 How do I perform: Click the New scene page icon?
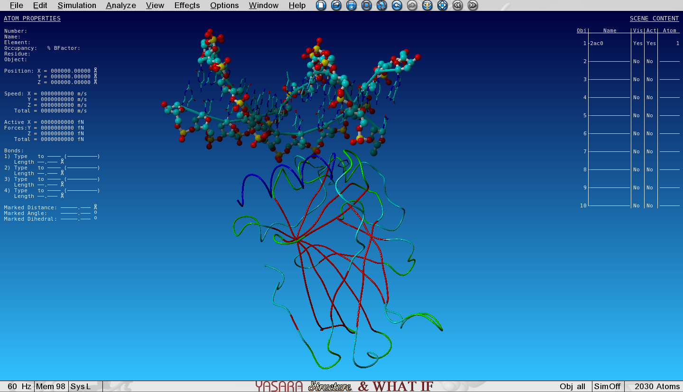(x=321, y=6)
